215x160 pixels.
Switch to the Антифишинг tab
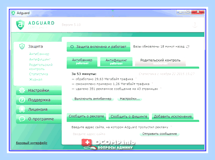point(116,62)
